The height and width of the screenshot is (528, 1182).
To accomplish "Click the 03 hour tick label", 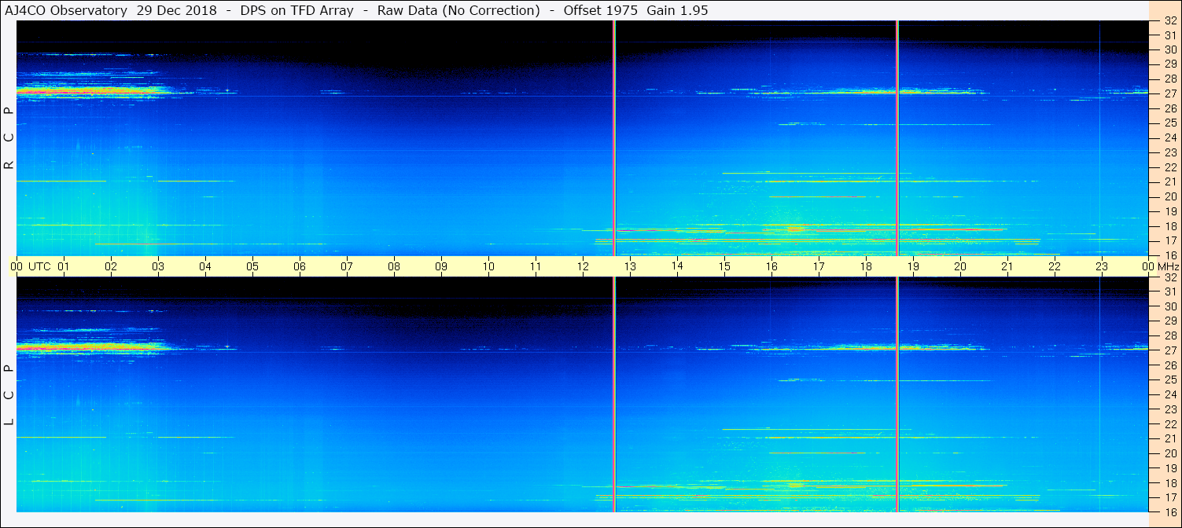I will point(158,266).
